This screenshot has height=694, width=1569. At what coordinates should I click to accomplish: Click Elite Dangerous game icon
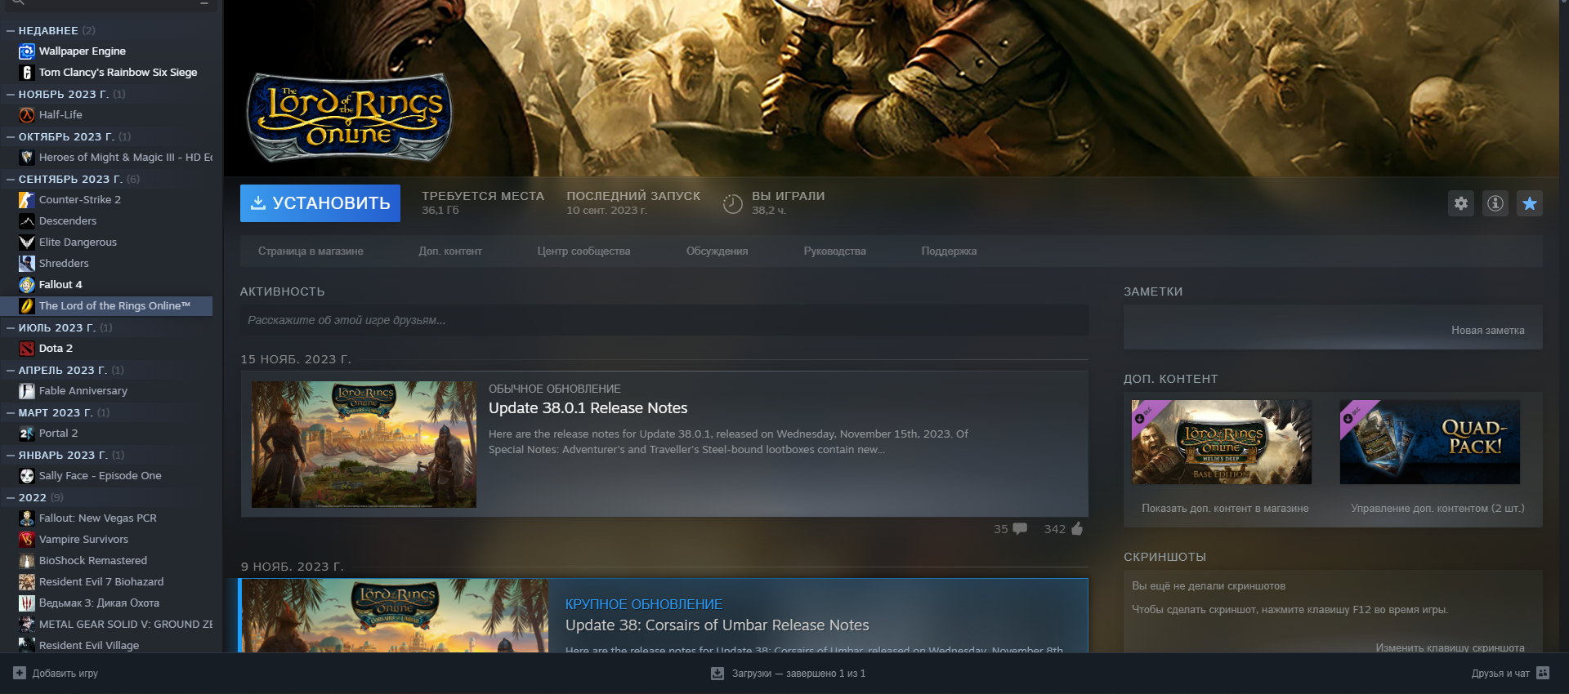tap(27, 242)
